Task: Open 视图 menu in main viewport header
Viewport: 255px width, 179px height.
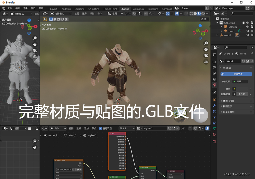Action: pos(77,14)
